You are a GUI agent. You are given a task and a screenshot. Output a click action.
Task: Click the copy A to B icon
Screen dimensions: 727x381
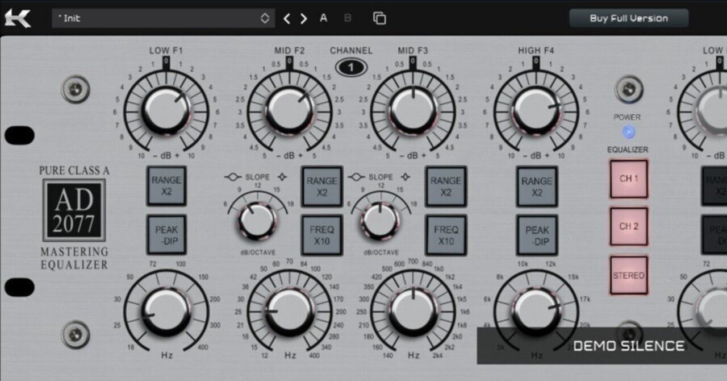379,18
